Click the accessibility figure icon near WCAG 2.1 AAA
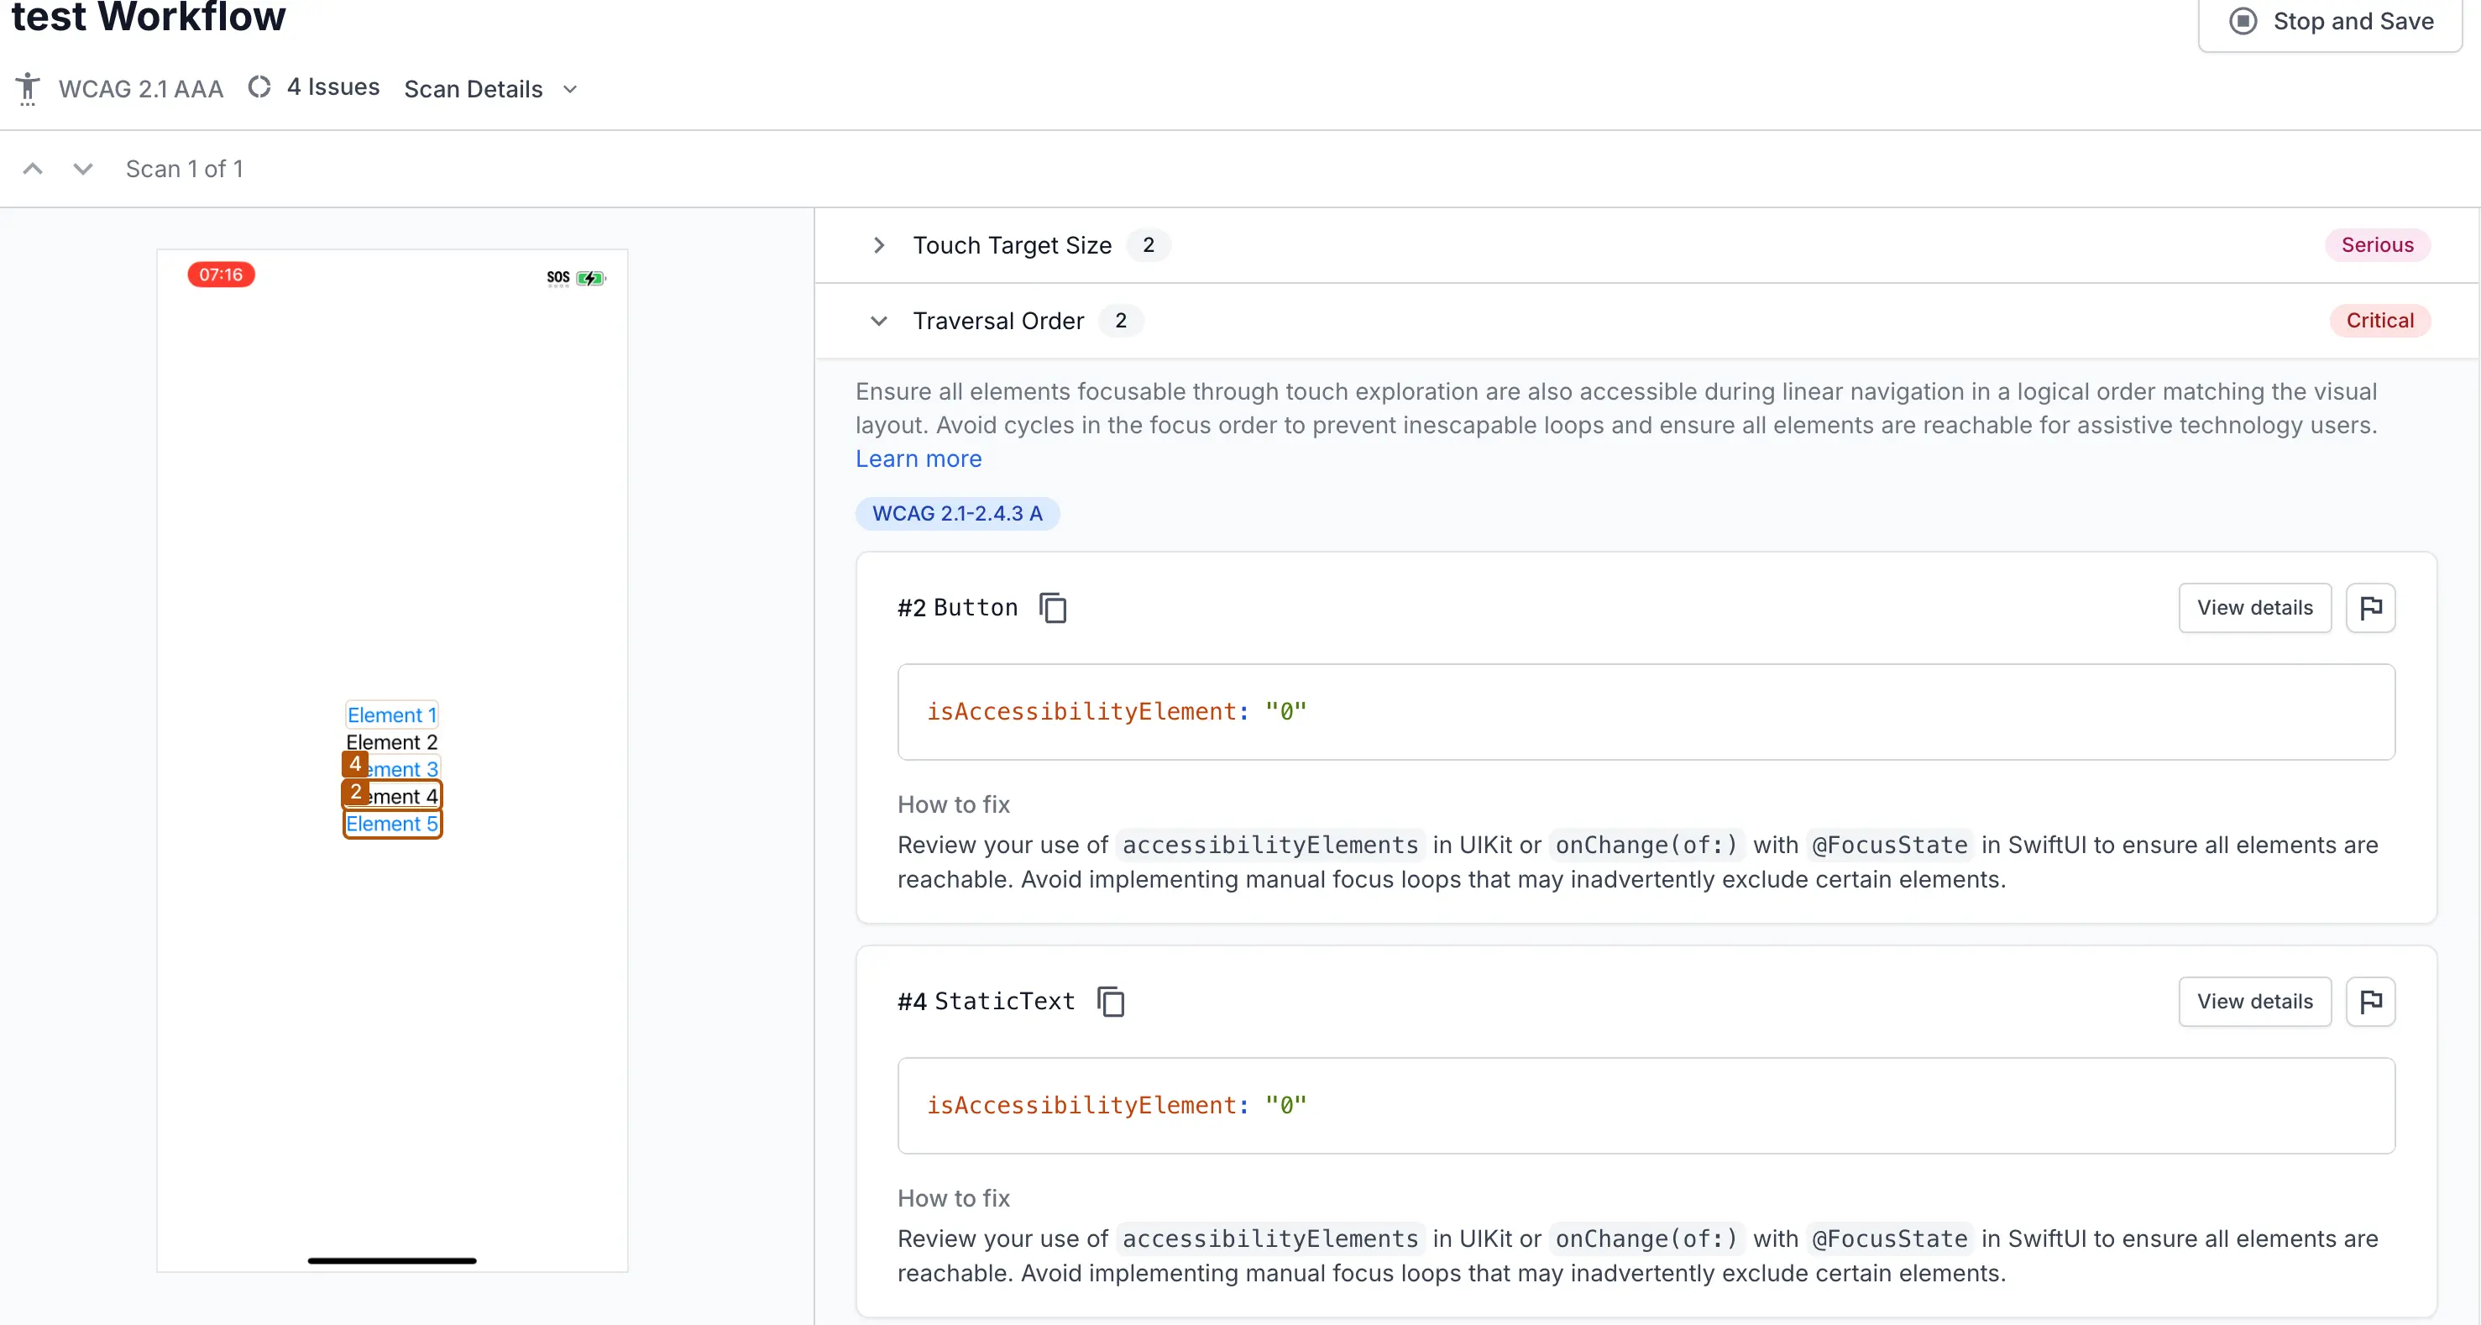2481x1325 pixels. coord(28,89)
